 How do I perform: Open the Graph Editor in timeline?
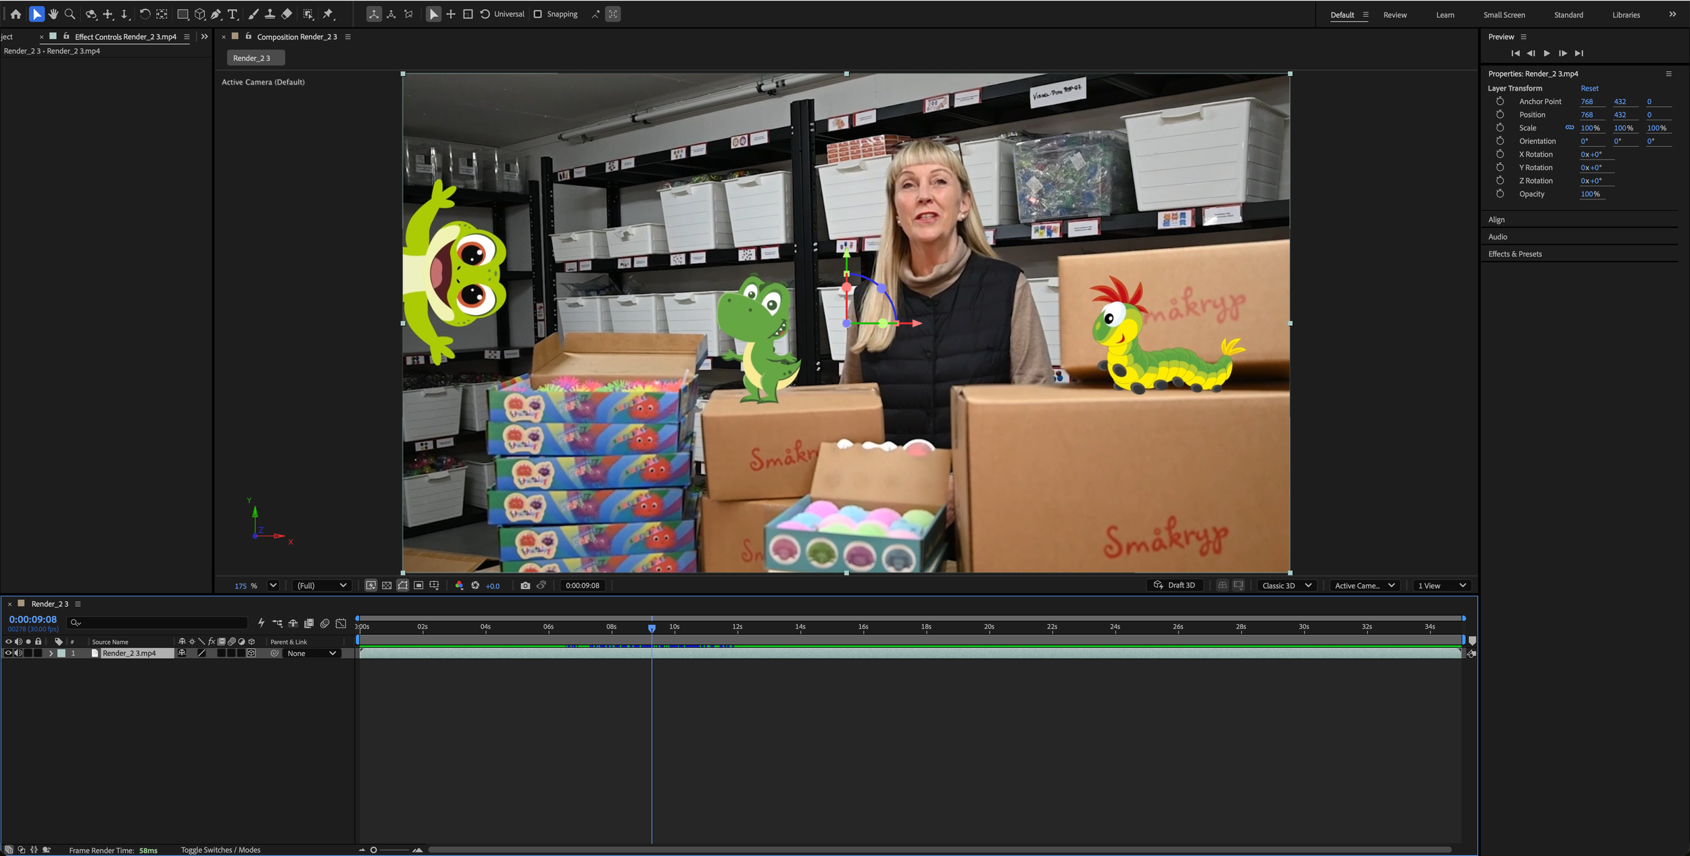(341, 623)
